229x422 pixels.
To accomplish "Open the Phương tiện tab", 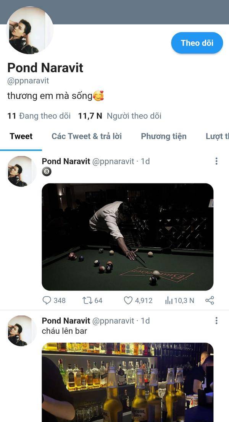I will 164,136.
